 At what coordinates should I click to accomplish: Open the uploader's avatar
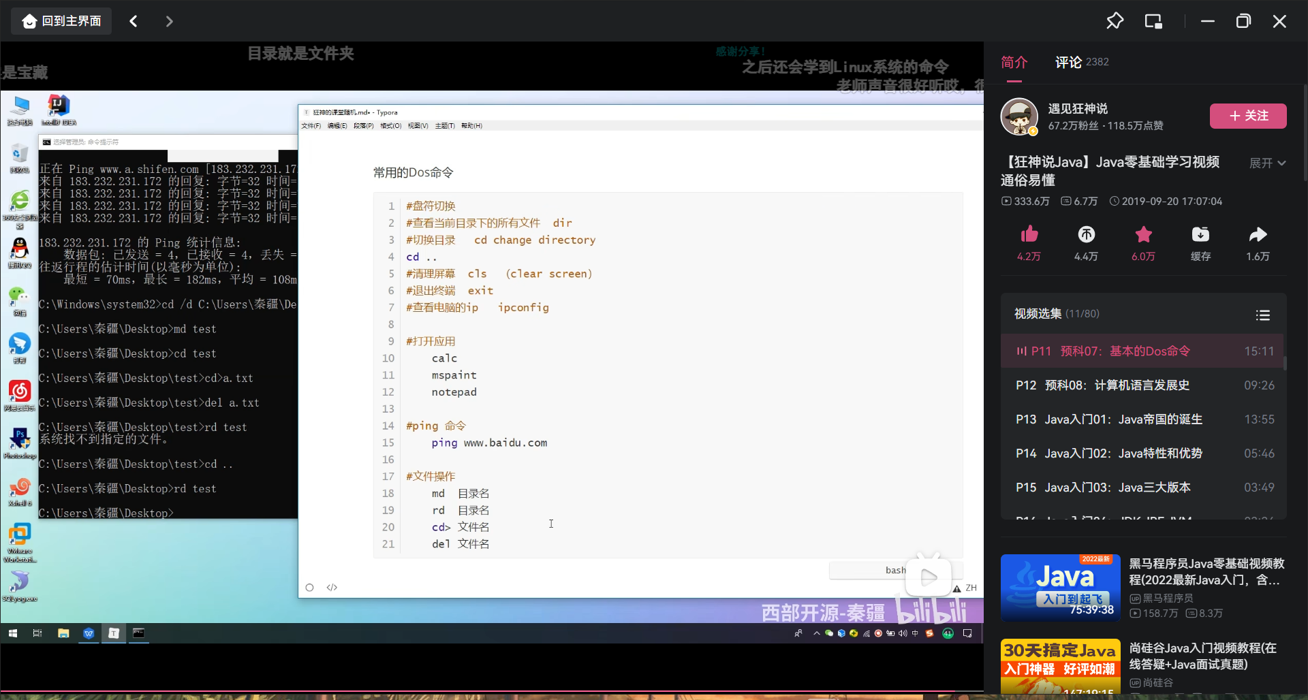click(1019, 117)
